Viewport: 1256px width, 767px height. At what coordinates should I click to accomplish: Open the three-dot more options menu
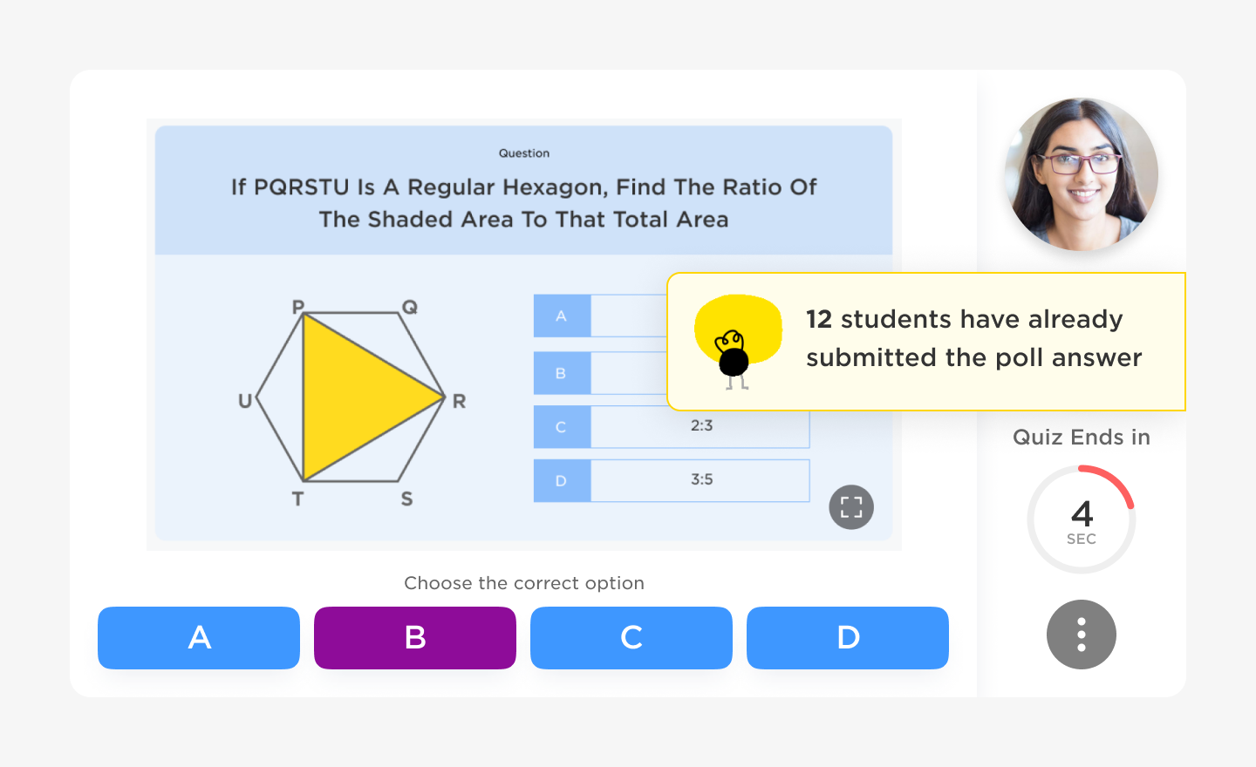click(x=1082, y=635)
